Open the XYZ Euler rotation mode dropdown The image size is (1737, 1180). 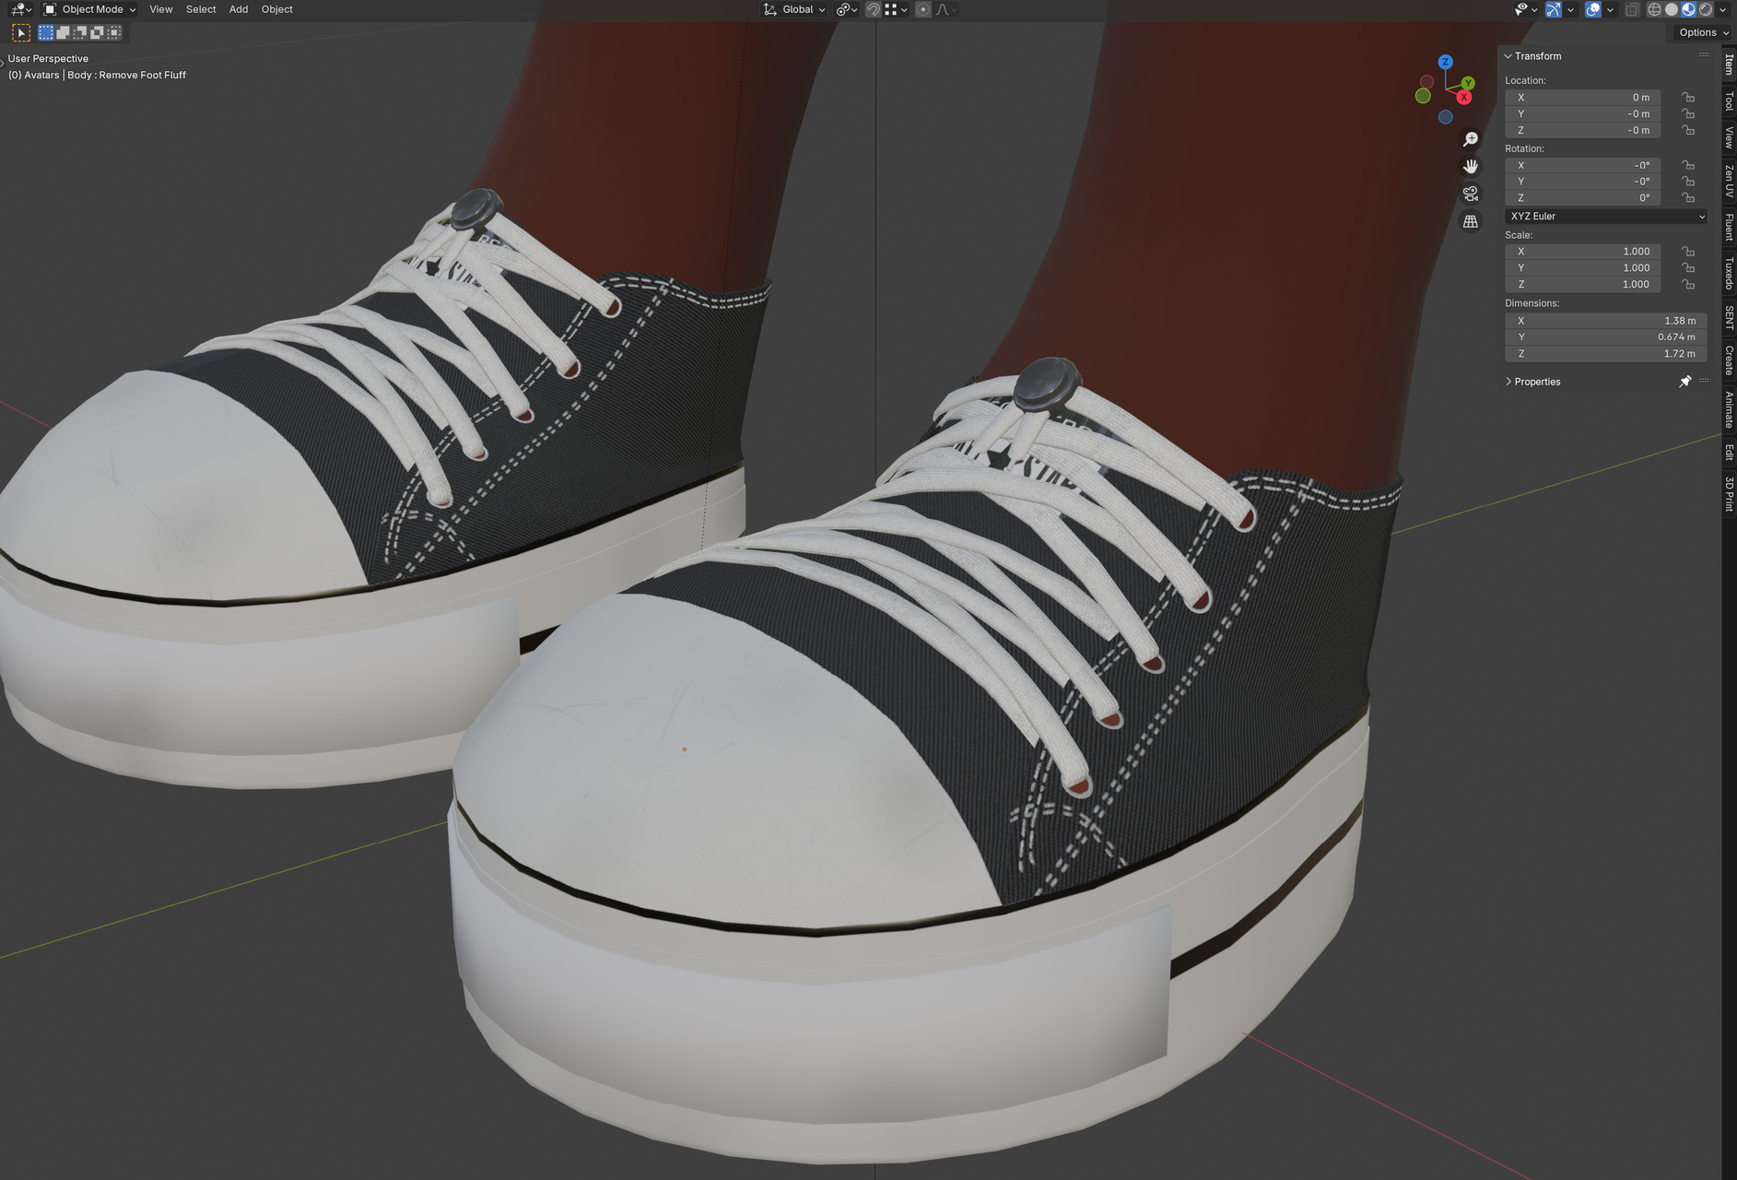pyautogui.click(x=1606, y=217)
